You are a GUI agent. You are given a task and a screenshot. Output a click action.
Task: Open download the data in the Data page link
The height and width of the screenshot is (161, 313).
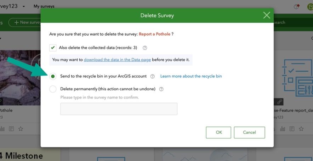click(117, 60)
